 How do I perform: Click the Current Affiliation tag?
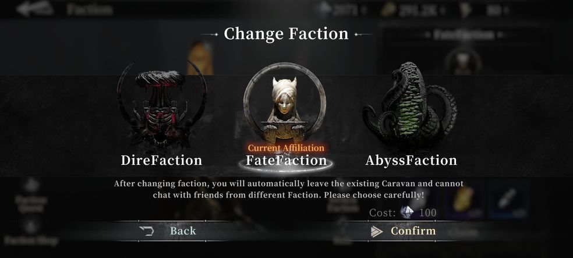[x=286, y=148]
